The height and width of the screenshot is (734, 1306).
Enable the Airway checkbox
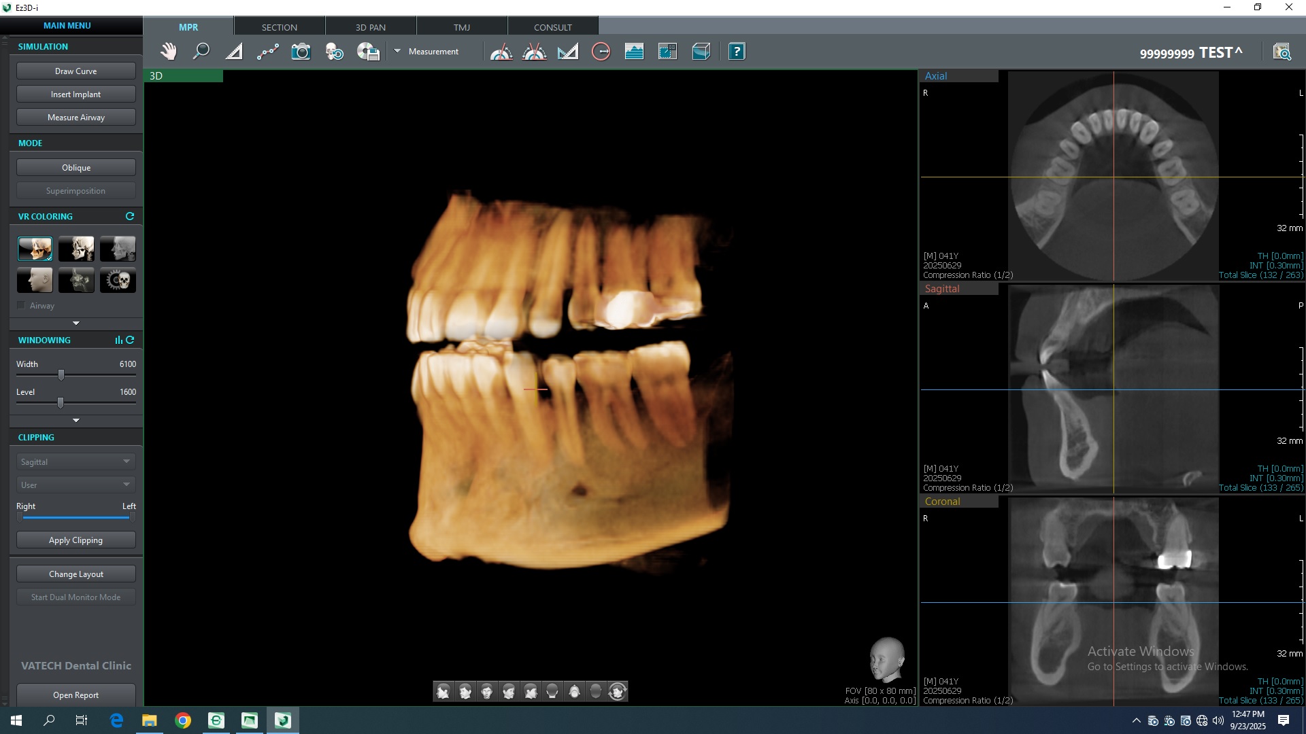pyautogui.click(x=21, y=306)
